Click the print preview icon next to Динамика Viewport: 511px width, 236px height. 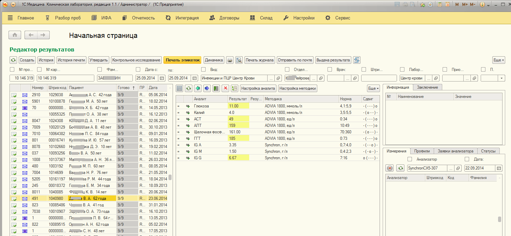239,60
